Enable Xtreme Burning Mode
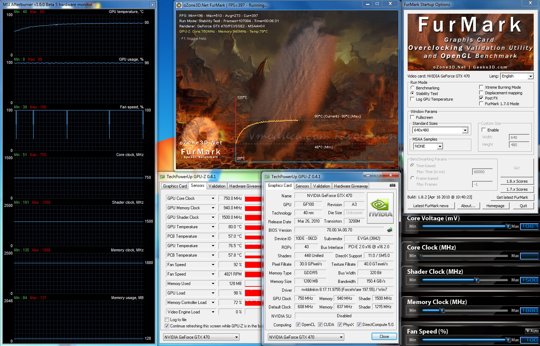This screenshot has height=346, width=540. coord(481,87)
